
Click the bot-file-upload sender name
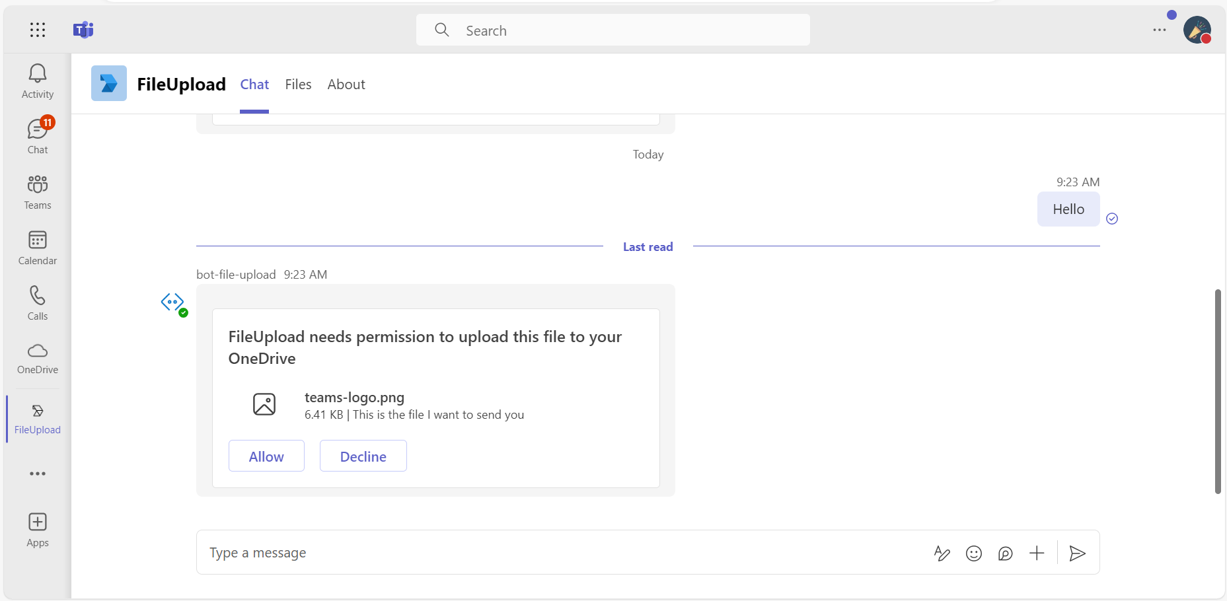point(236,275)
